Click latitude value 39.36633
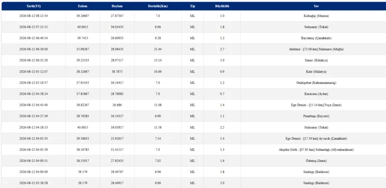 pos(83,138)
